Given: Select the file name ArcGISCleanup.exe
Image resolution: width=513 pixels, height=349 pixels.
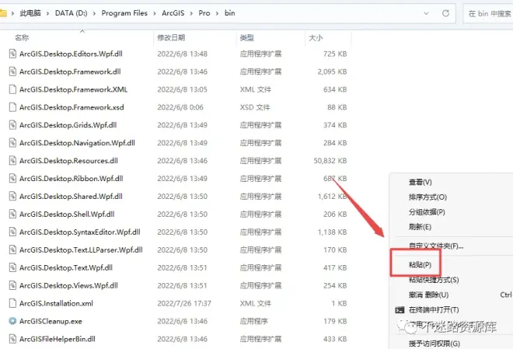Looking at the screenshot, I should click(x=51, y=321).
